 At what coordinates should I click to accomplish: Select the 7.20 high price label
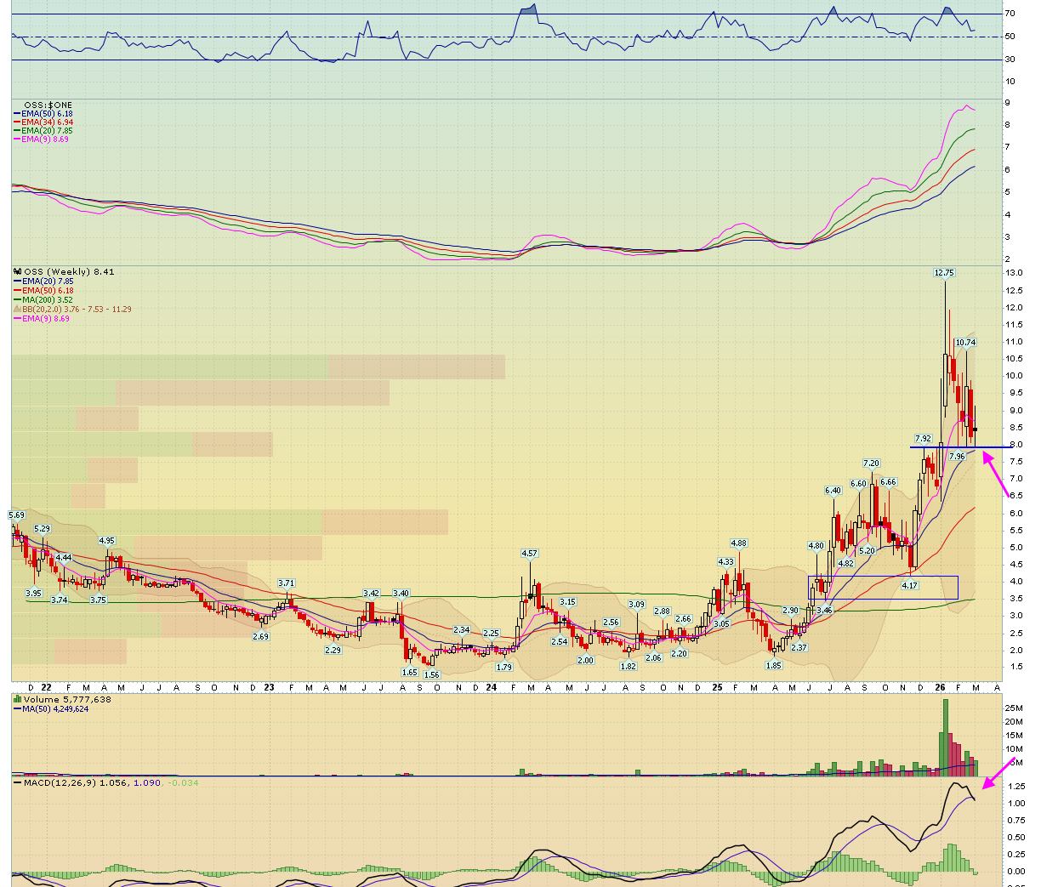click(871, 463)
